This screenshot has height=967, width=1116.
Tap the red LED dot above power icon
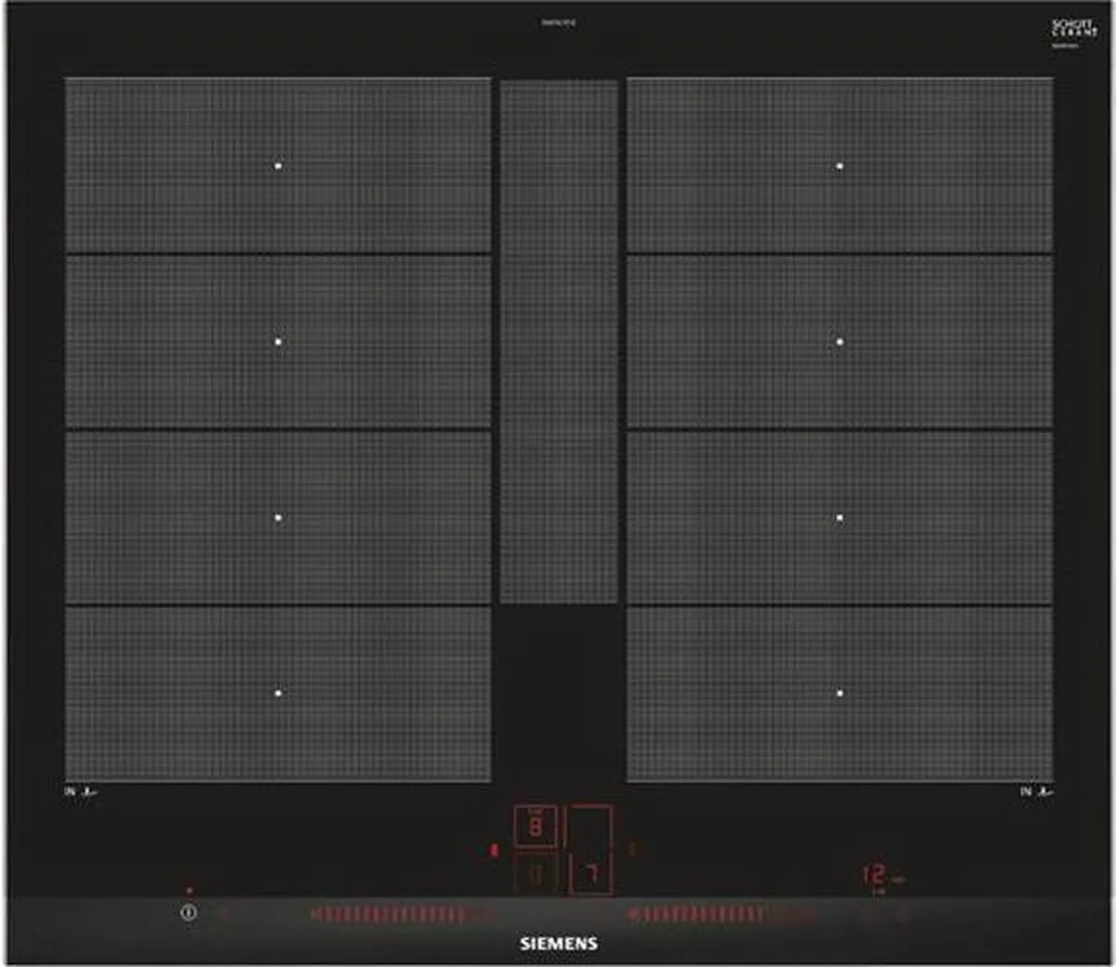pos(190,891)
